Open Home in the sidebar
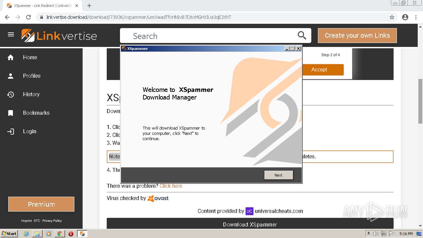 [30, 57]
